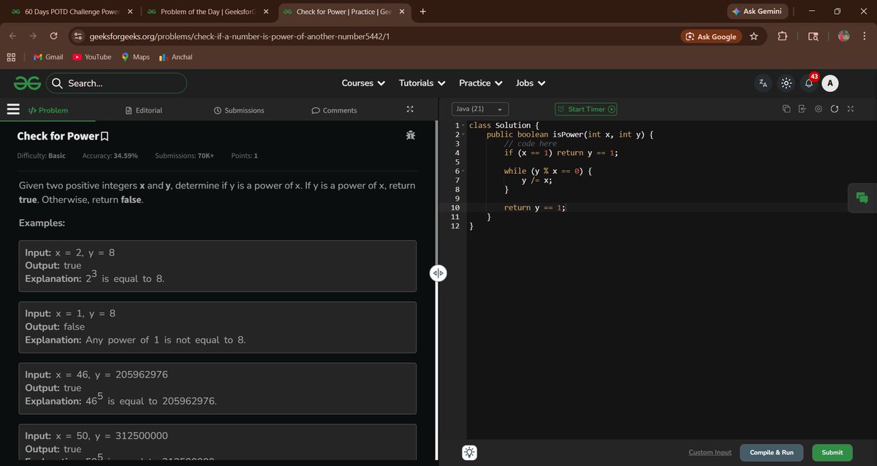The width and height of the screenshot is (877, 466).
Task: Click Ask Google in the address bar
Action: [x=711, y=37]
